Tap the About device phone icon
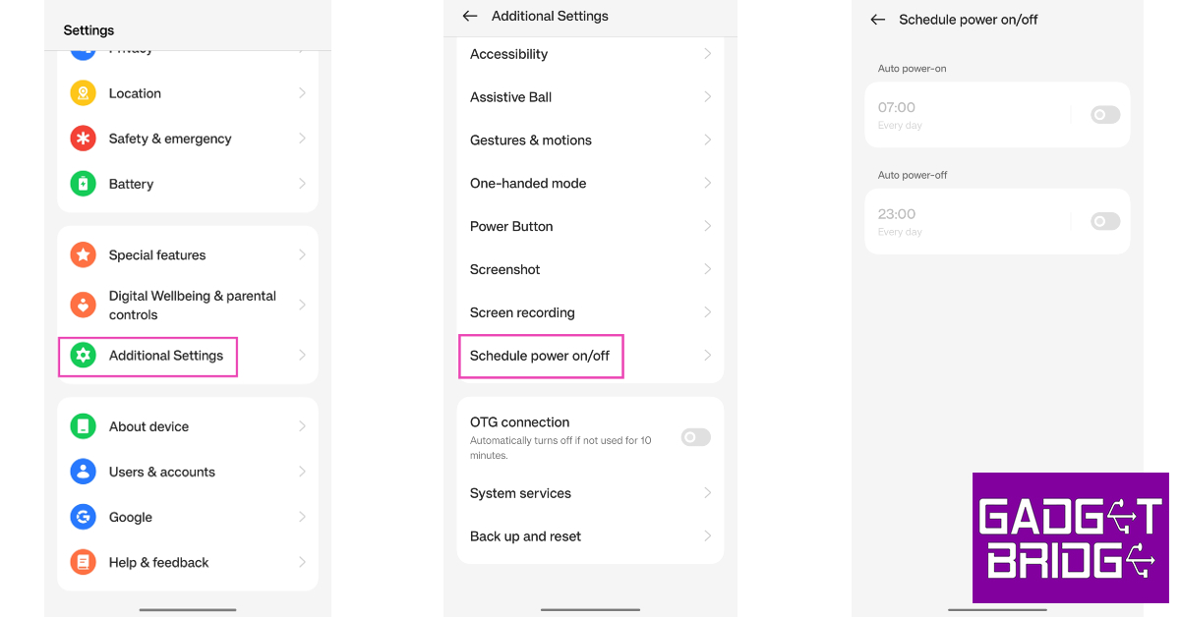 (x=83, y=426)
